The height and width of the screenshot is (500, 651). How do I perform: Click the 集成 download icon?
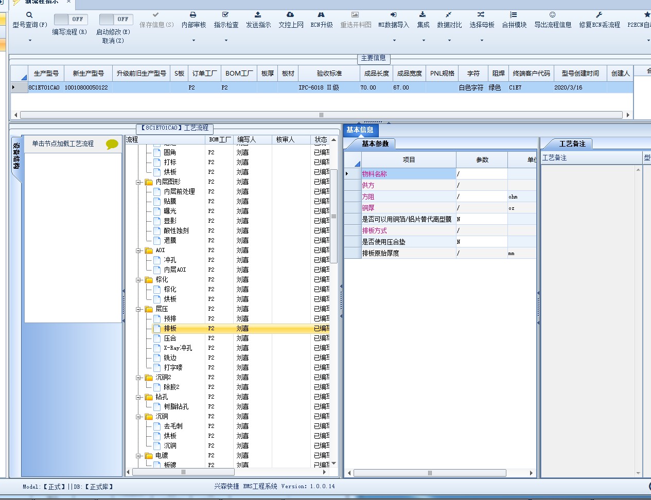click(423, 15)
